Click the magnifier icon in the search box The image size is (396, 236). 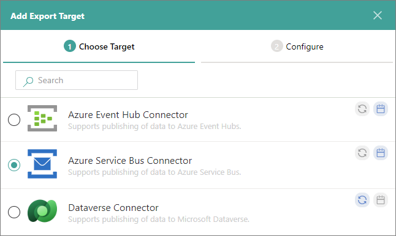(28, 81)
